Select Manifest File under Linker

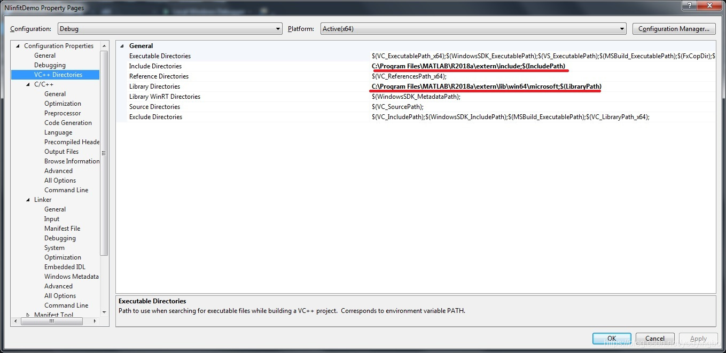click(62, 229)
